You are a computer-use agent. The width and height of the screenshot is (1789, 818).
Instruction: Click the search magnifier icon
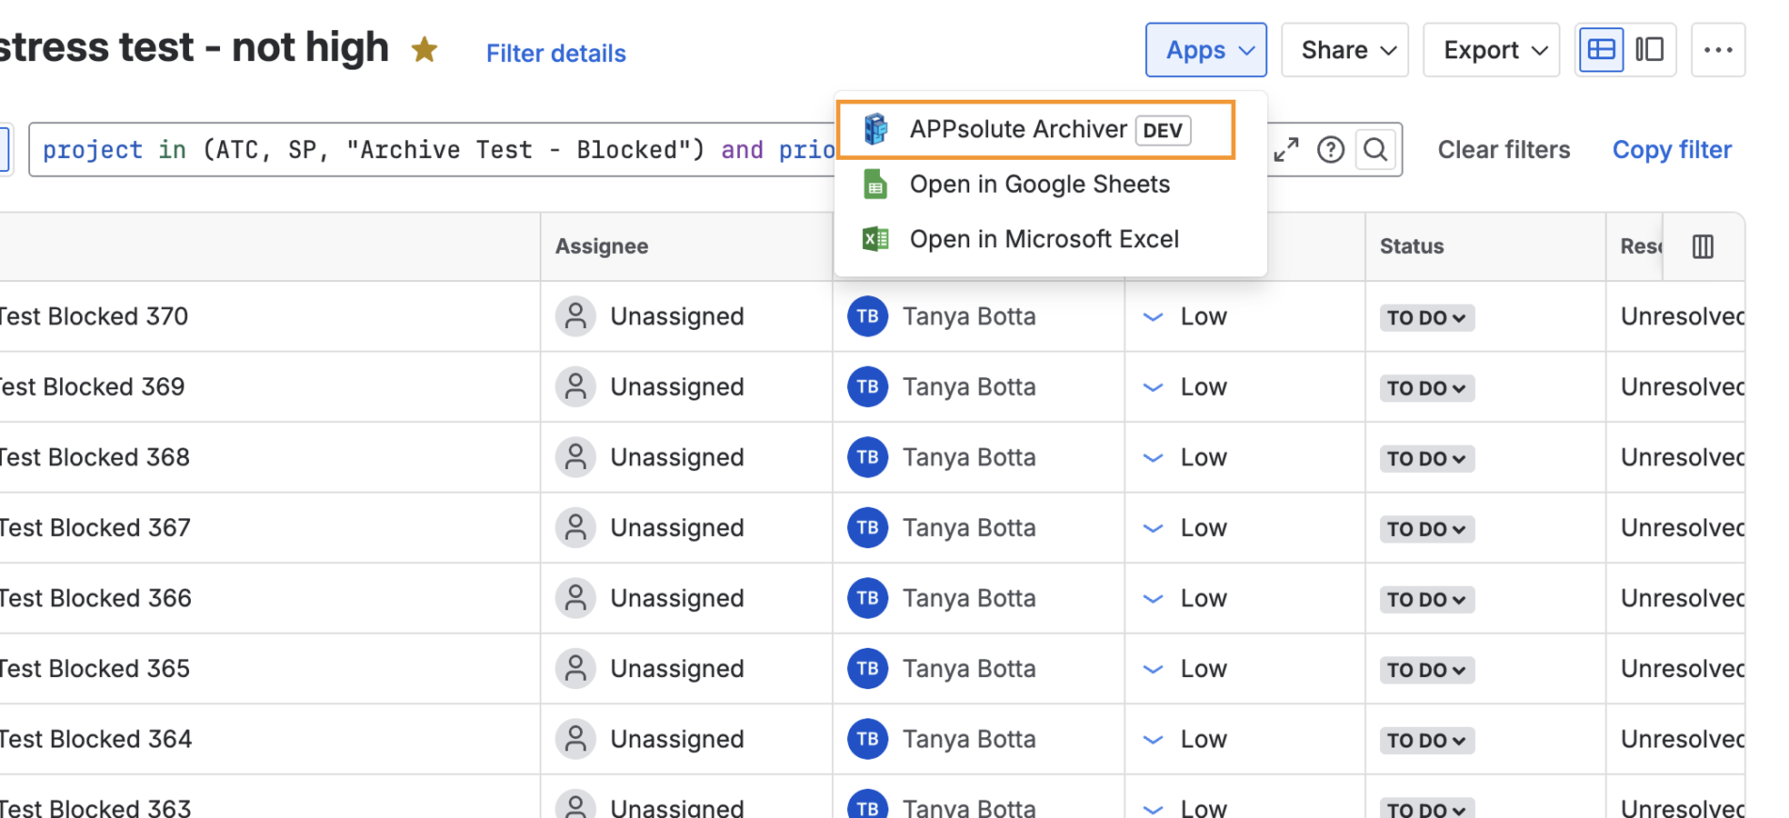click(x=1375, y=149)
